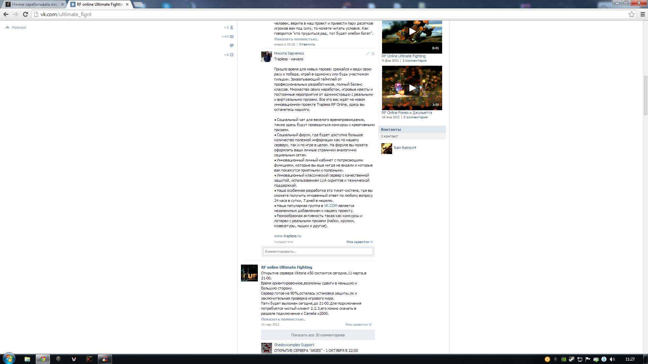This screenshot has height=364, width=648.
Task: Click the volume speaker tray icon
Action: [612, 359]
